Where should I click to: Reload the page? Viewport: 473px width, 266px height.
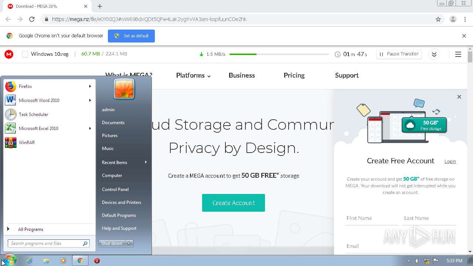pos(32,19)
